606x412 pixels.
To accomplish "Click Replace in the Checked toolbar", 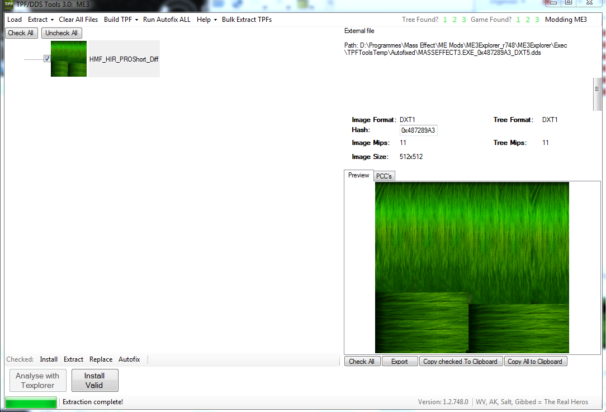I will (x=101, y=359).
